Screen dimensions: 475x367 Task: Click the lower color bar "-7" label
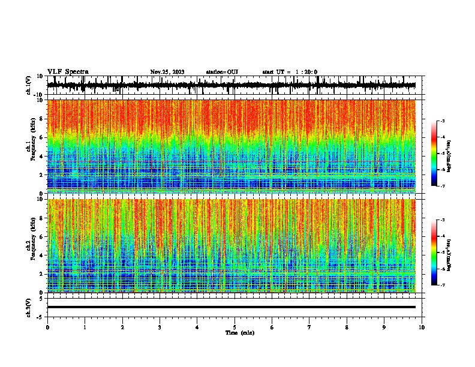[x=442, y=285]
